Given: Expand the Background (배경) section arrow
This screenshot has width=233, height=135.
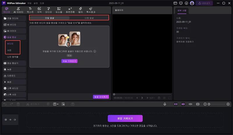Looking at the screenshot, I should tap(5, 82).
